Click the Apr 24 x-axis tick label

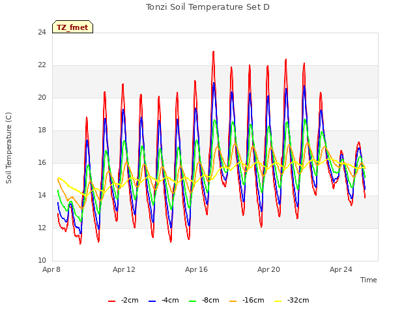coord(341,269)
